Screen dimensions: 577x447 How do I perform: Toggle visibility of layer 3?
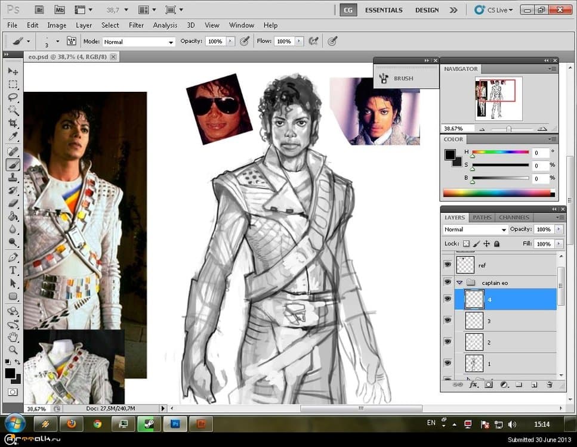point(448,321)
